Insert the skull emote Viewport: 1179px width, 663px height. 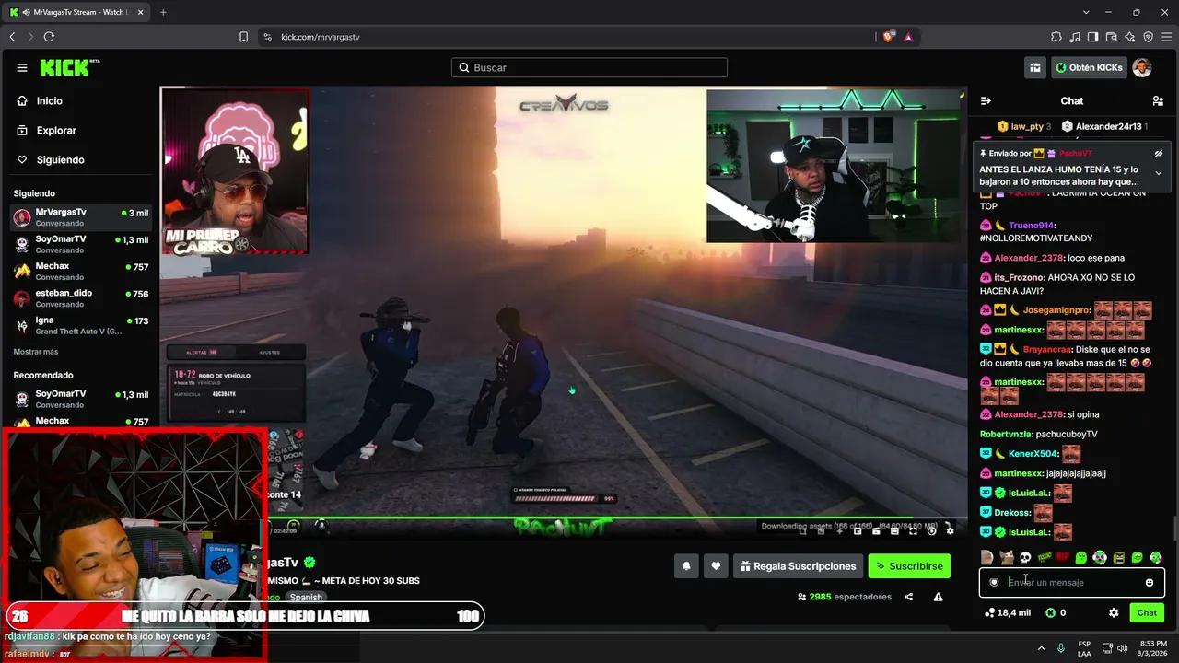click(1024, 557)
